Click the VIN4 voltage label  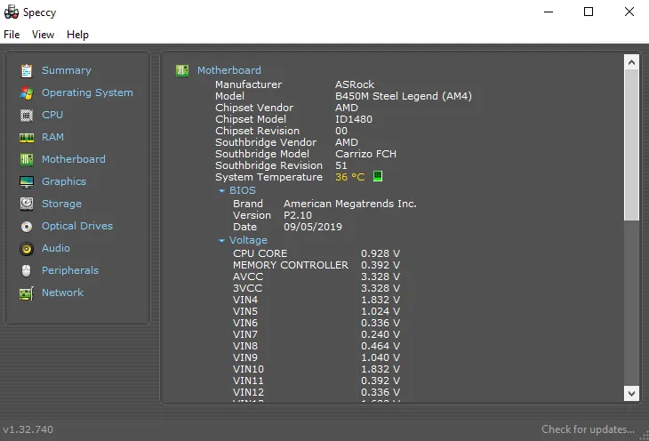[245, 300]
